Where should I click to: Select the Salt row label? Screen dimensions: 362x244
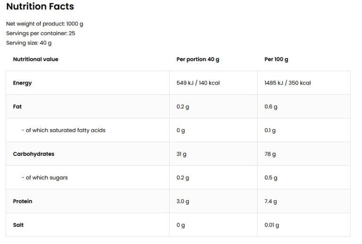[18, 225]
